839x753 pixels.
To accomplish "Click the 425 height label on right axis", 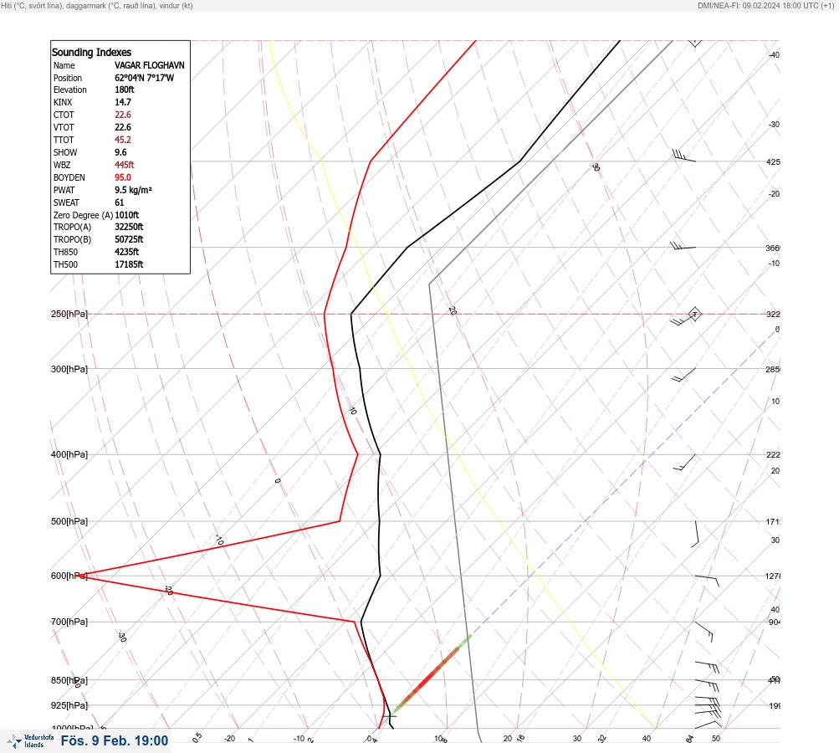I will pyautogui.click(x=773, y=161).
